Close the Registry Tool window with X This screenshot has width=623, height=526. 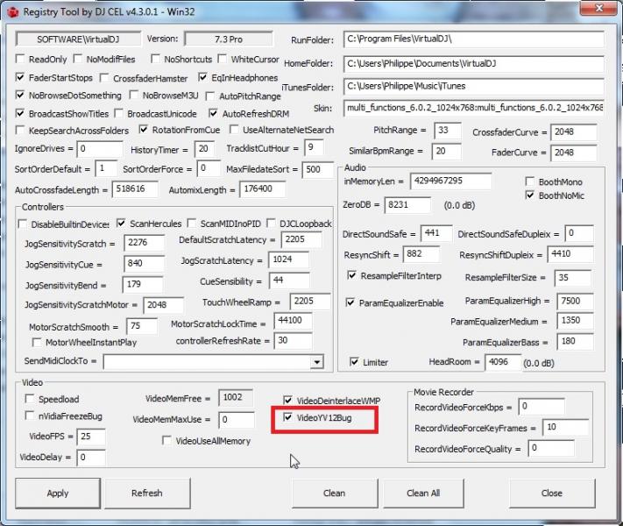[599, 8]
